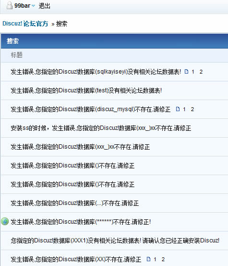Click multipage icon in the (XX) row

point(148,259)
